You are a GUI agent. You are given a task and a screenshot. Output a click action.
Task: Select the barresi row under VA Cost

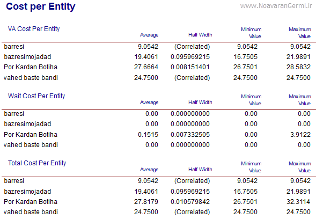coord(157,47)
